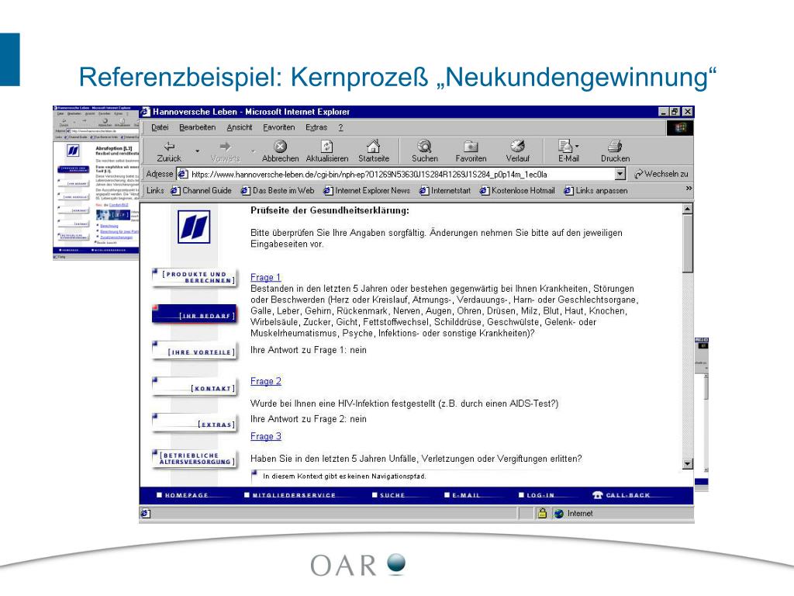Click Wechseln zu go button
The width and height of the screenshot is (794, 596).
pyautogui.click(x=661, y=174)
